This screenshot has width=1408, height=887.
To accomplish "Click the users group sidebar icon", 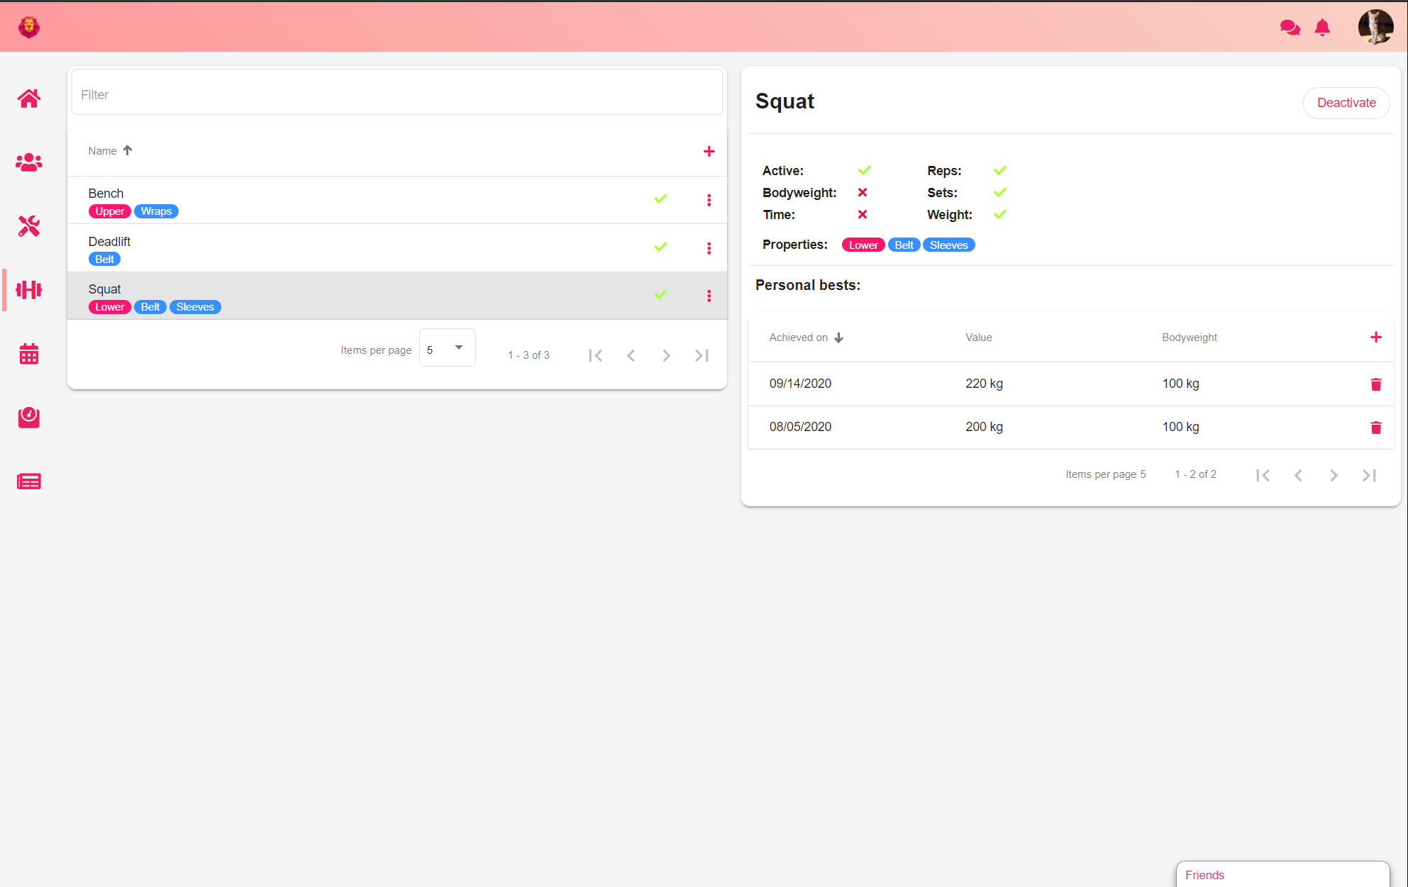I will [29, 162].
